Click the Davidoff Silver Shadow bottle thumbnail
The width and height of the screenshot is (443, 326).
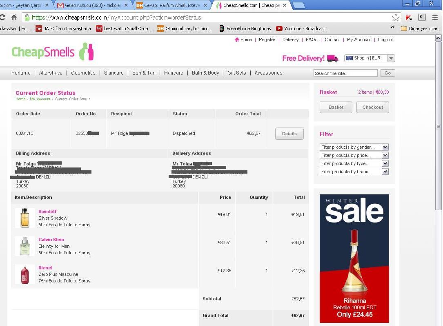pyautogui.click(x=25, y=218)
